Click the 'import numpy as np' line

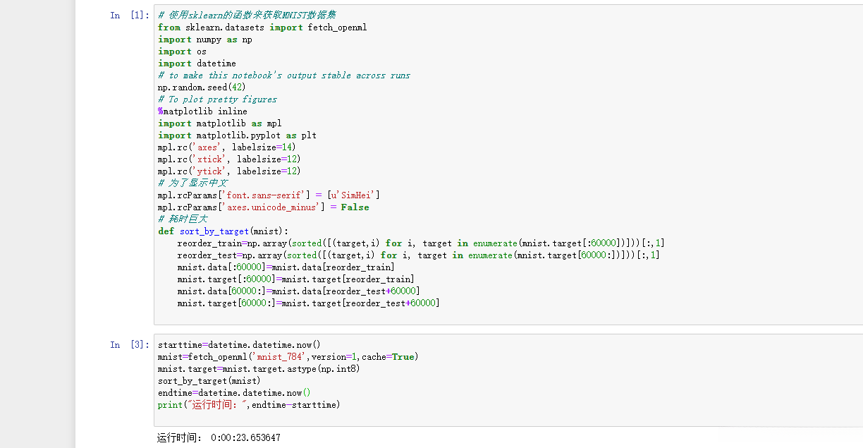[x=205, y=40]
